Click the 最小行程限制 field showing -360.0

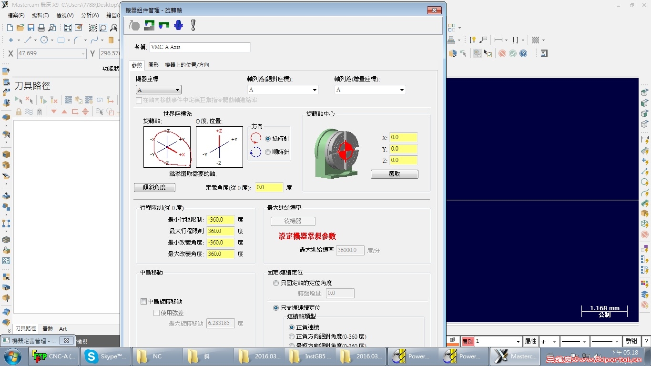(221, 220)
